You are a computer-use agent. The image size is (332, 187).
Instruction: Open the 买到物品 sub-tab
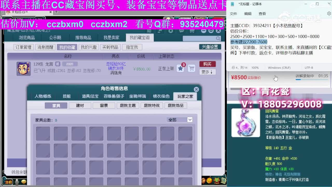pyautogui.click(x=110, y=47)
